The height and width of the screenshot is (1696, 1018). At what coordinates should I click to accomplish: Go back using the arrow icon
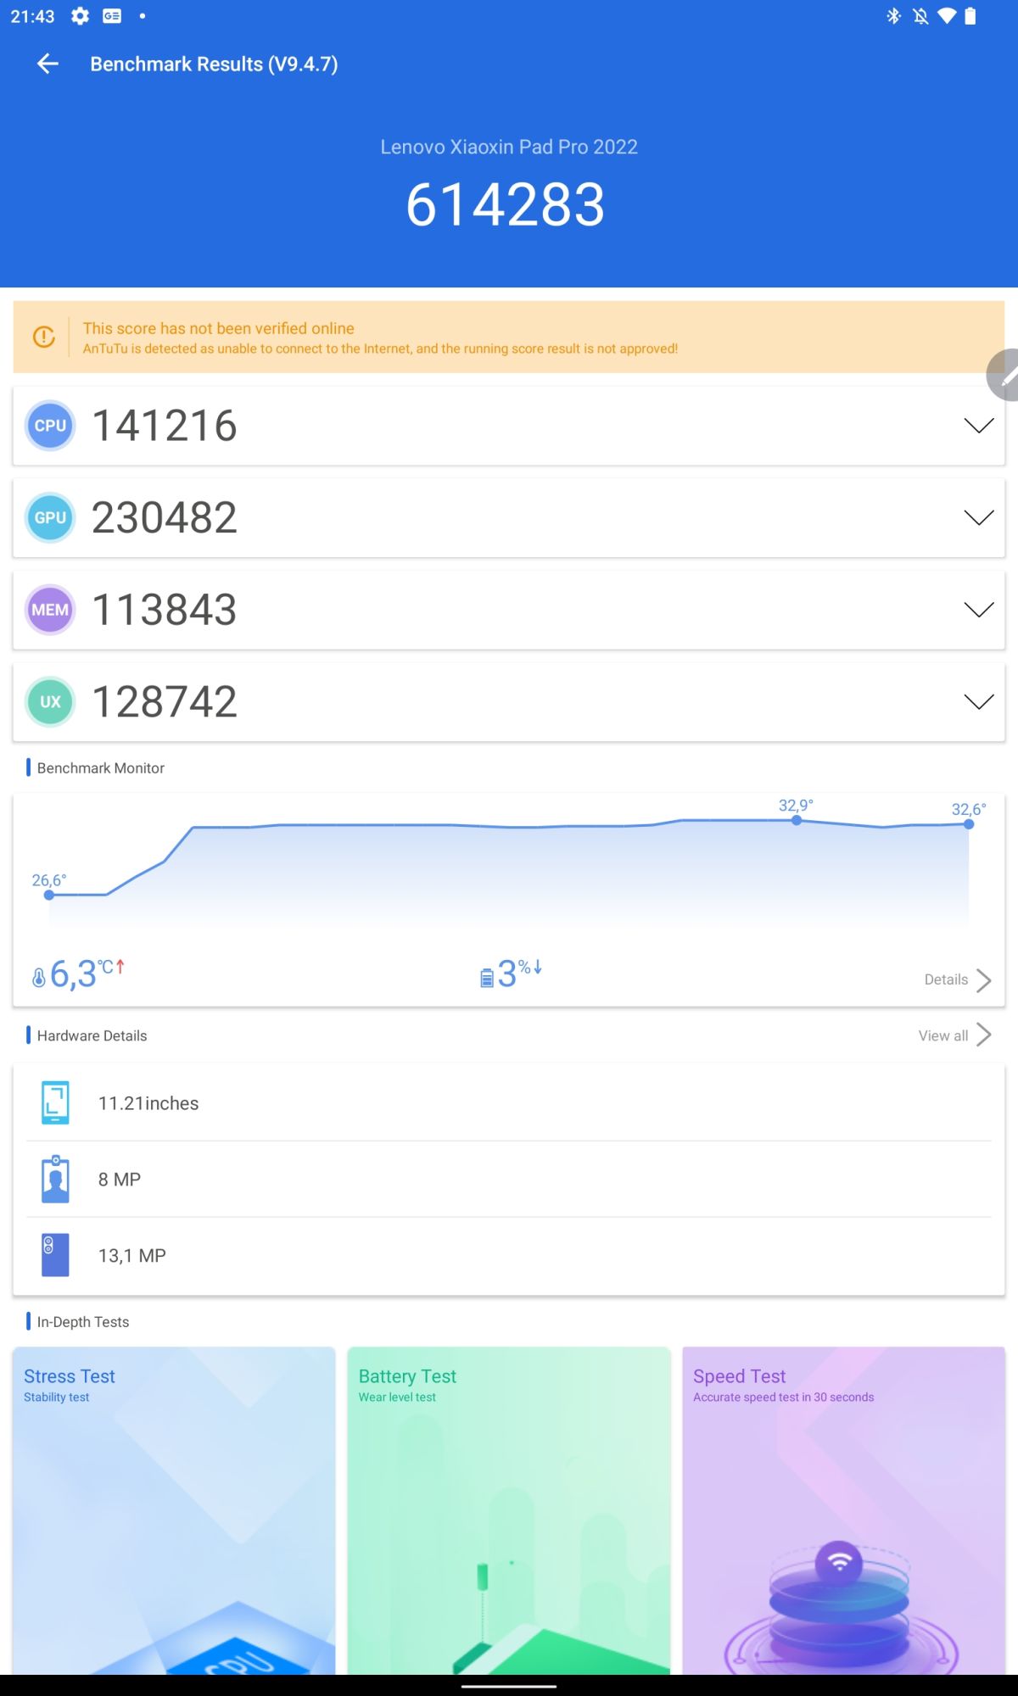click(48, 64)
